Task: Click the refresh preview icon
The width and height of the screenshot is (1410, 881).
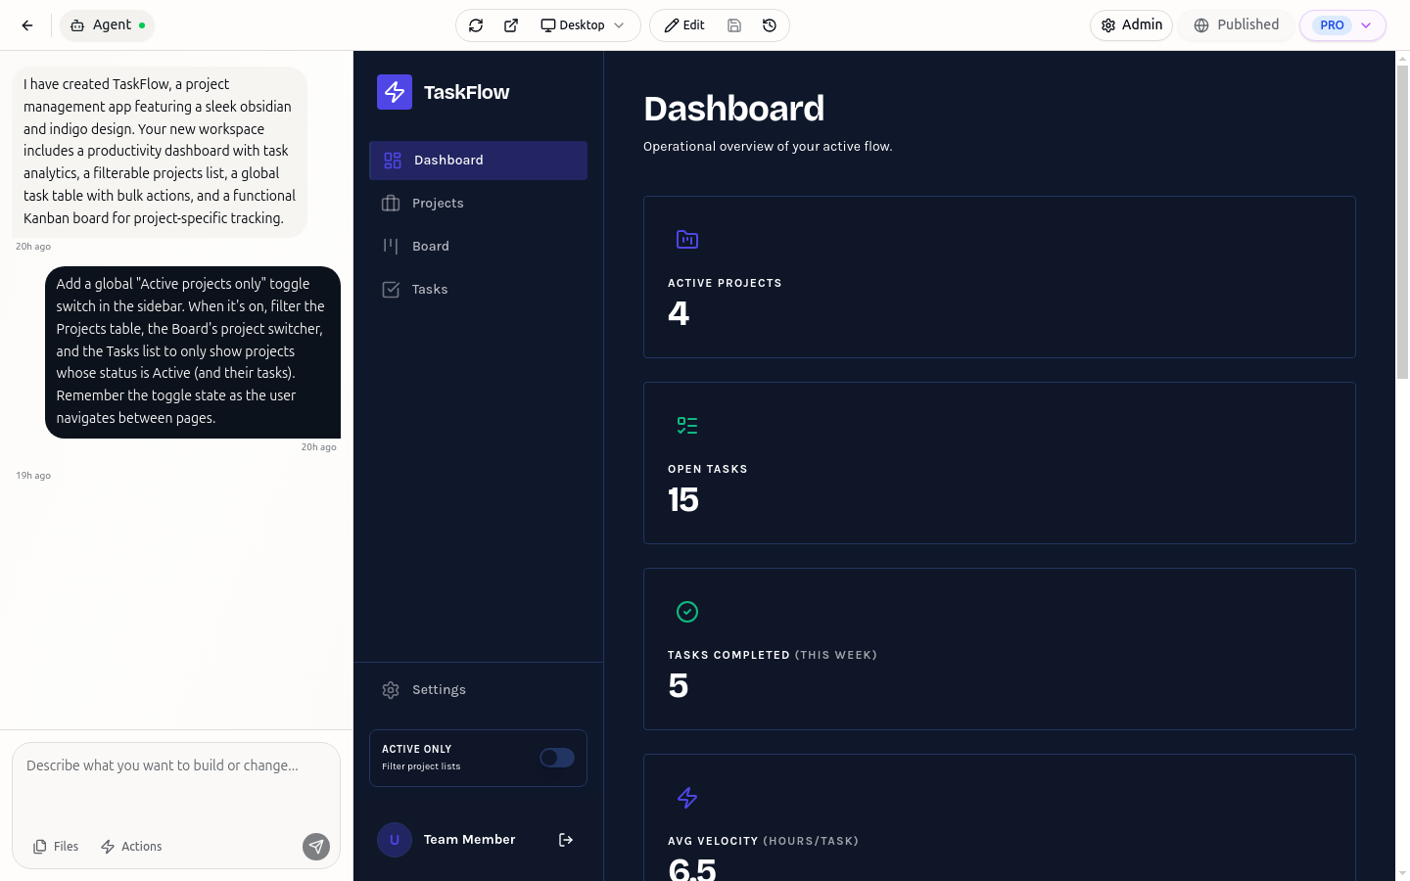Action: pos(476,25)
